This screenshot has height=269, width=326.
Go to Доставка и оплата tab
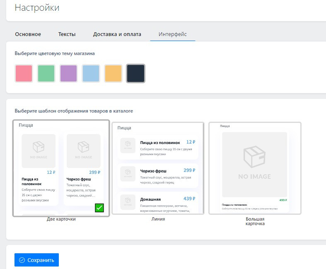point(117,34)
